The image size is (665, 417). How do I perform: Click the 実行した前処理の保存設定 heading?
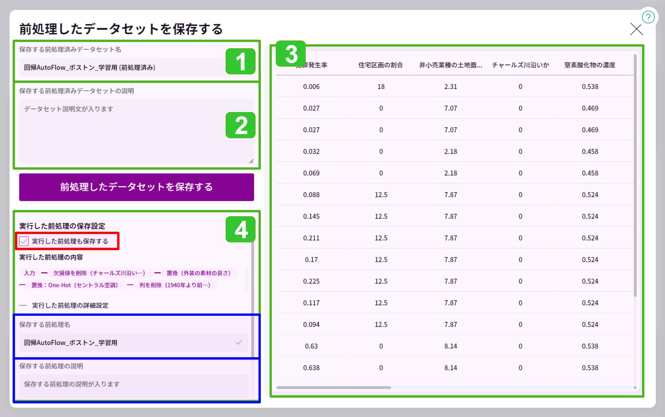(62, 226)
